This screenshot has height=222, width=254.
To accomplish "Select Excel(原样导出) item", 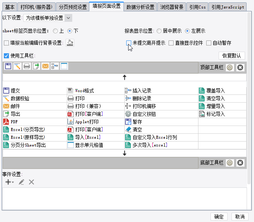I will tap(35, 137).
